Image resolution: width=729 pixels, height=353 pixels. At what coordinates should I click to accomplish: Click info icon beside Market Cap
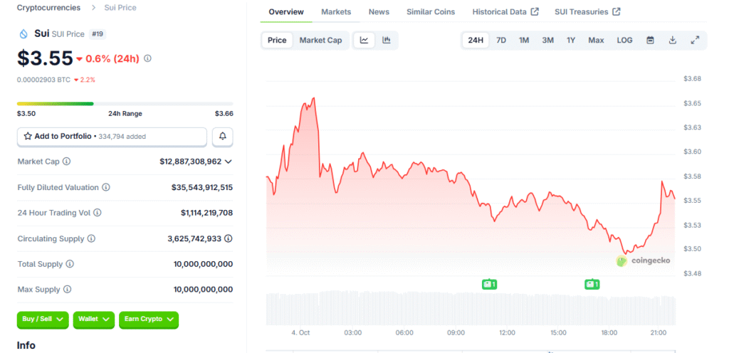coord(67,162)
